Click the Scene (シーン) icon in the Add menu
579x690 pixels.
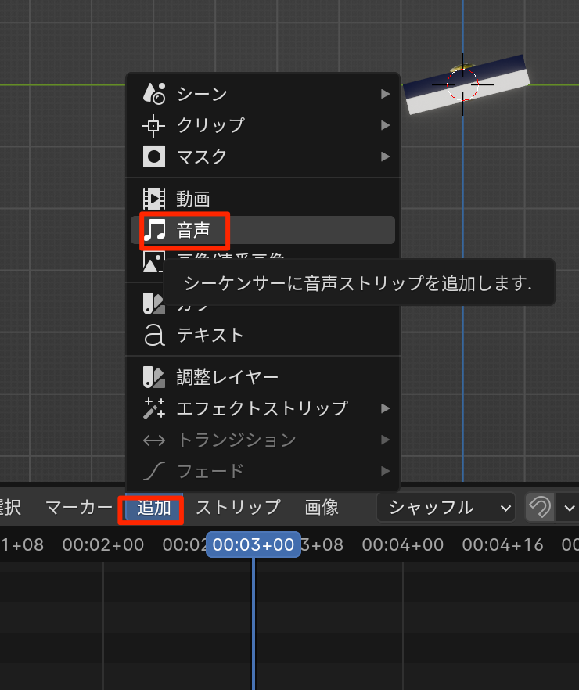(x=154, y=94)
